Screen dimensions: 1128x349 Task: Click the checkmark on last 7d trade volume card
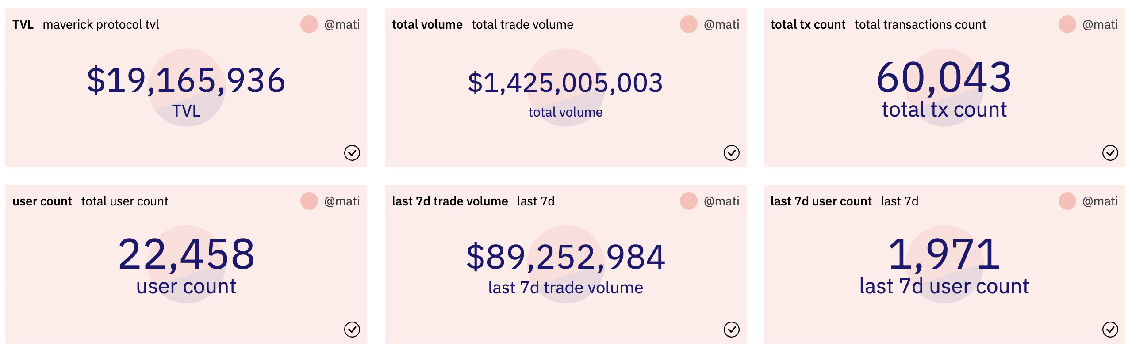click(731, 330)
